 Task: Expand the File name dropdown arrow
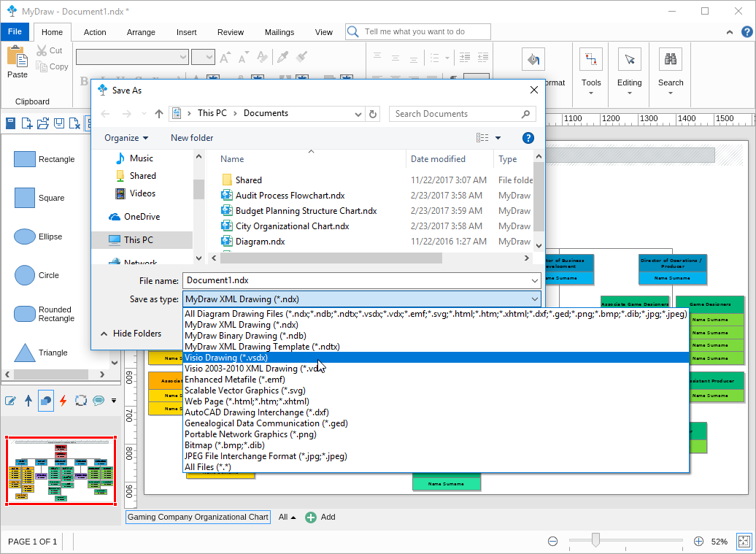[534, 280]
